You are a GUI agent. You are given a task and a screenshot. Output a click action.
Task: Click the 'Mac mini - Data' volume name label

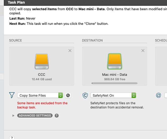115,74
